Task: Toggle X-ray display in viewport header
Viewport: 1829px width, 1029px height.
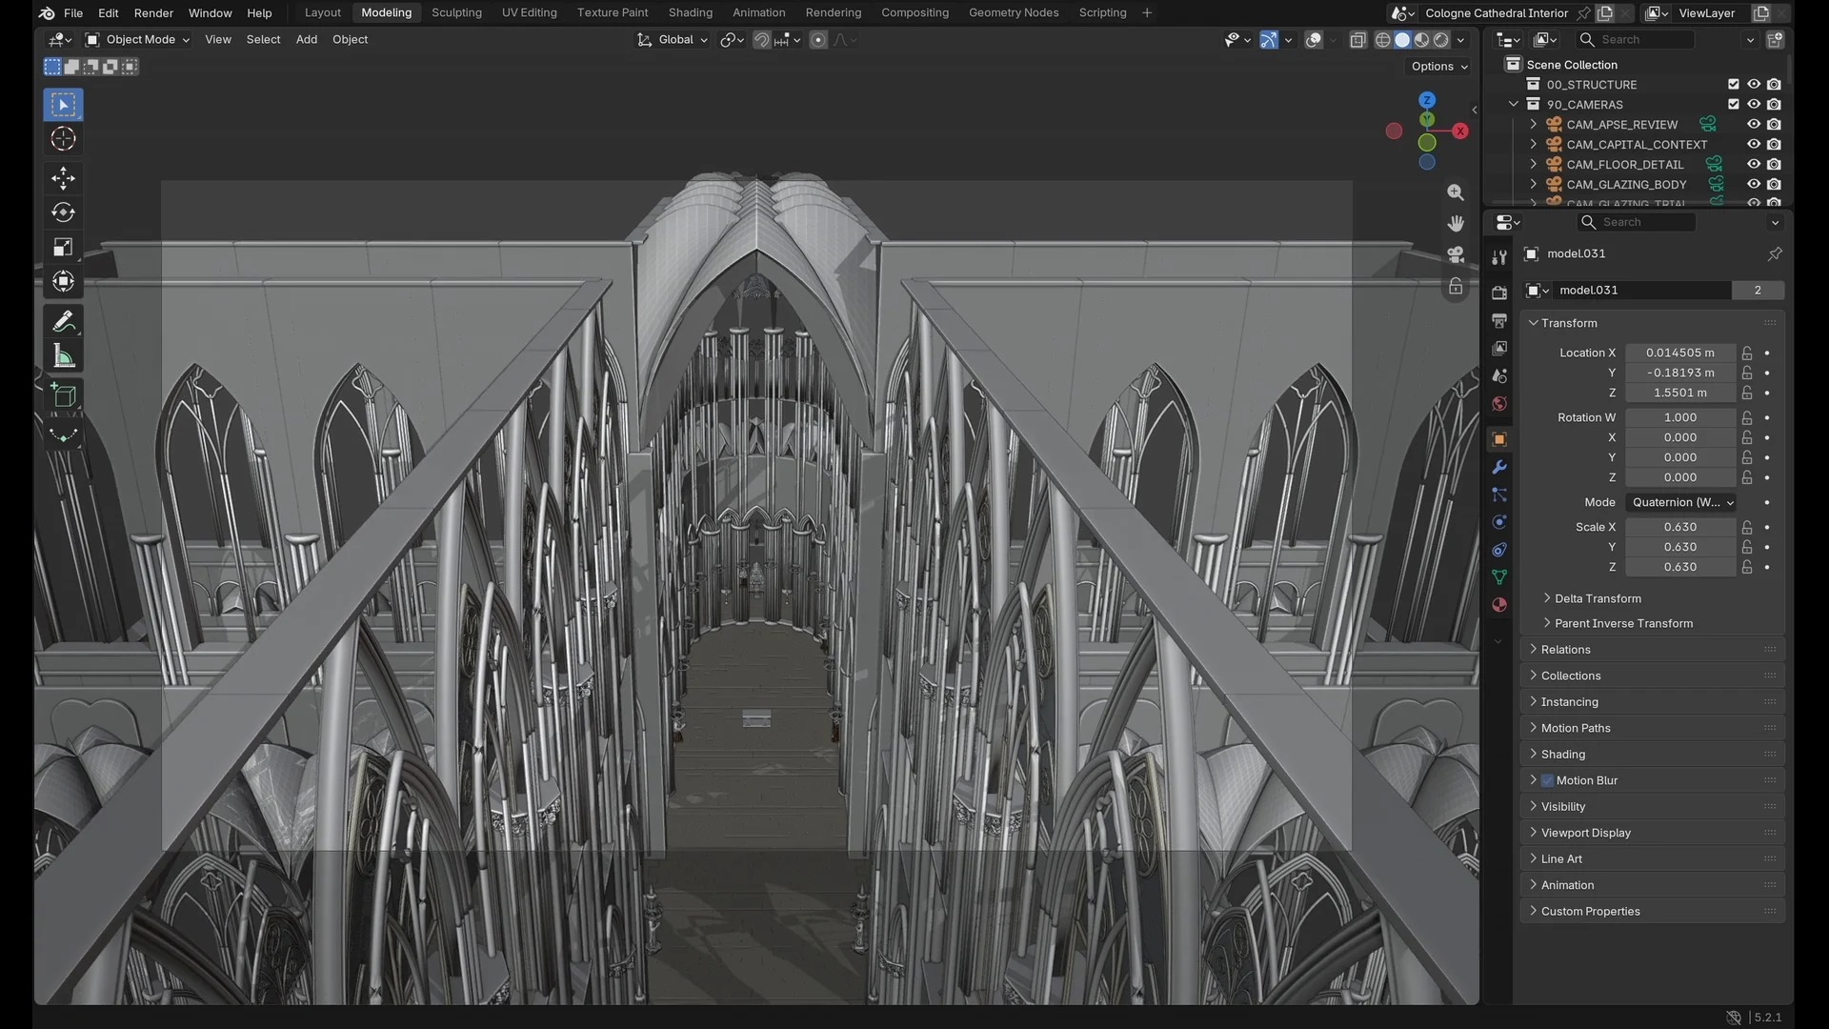Action: 1358,40
